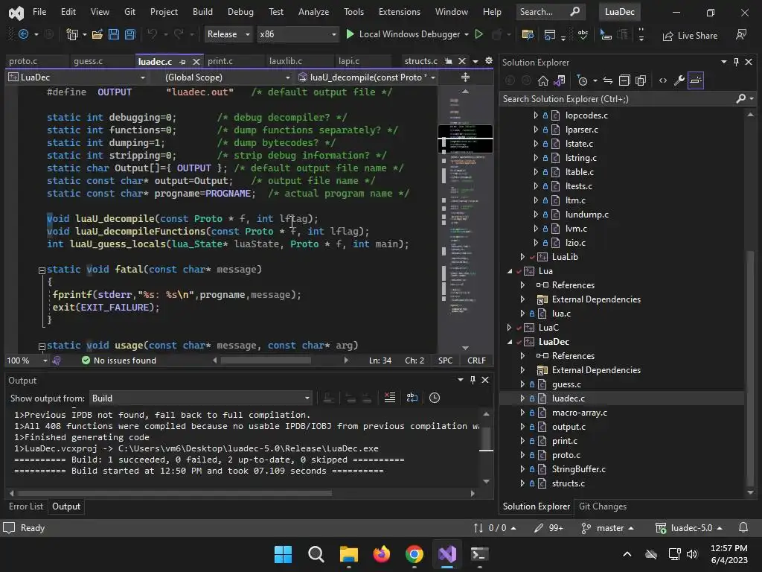The height and width of the screenshot is (572, 762).
Task: Click the notifications bell in status bar
Action: point(743,528)
